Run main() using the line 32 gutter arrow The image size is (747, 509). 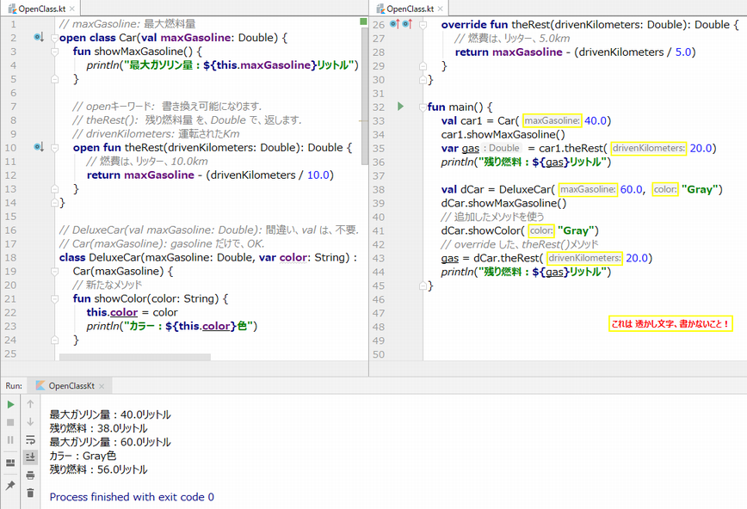(401, 106)
